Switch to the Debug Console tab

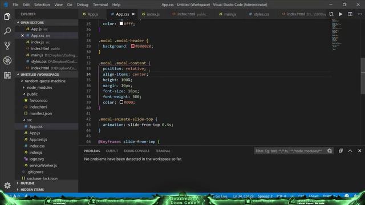pyautogui.click(x=137, y=151)
